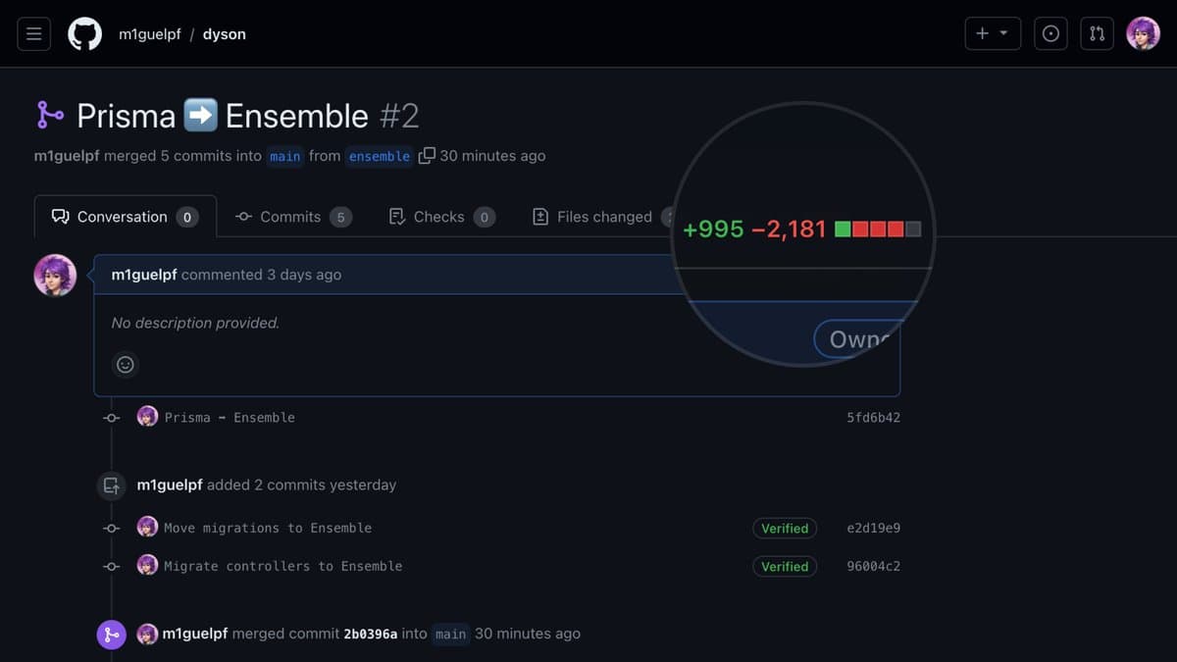This screenshot has height=662, width=1177.
Task: Open commit hash 5fd6b42
Action: tap(873, 418)
